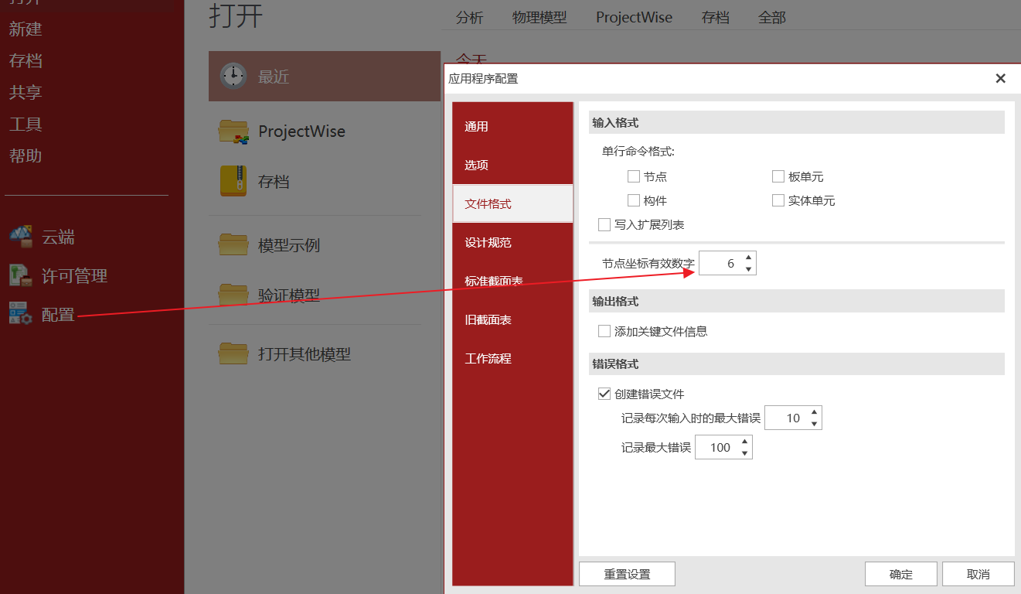Select the 全部 filter tab
The width and height of the screenshot is (1021, 594).
tap(772, 17)
